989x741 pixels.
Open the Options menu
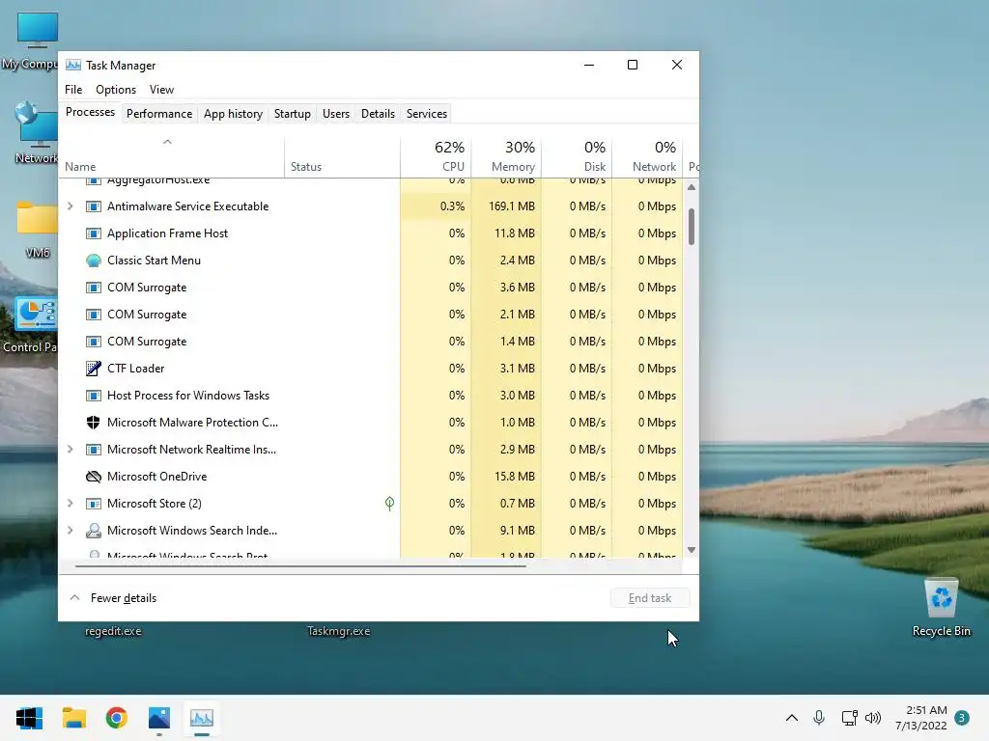[x=116, y=90]
